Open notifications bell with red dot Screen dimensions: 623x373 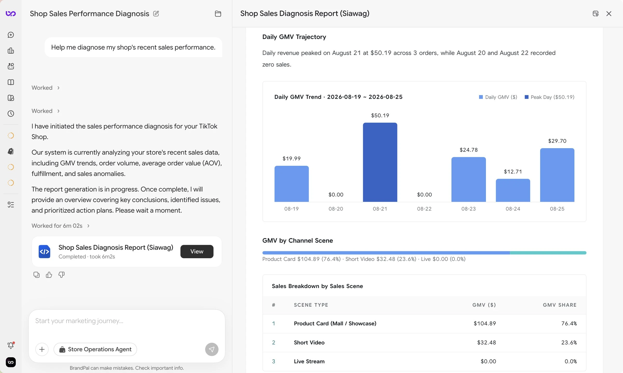(x=11, y=345)
